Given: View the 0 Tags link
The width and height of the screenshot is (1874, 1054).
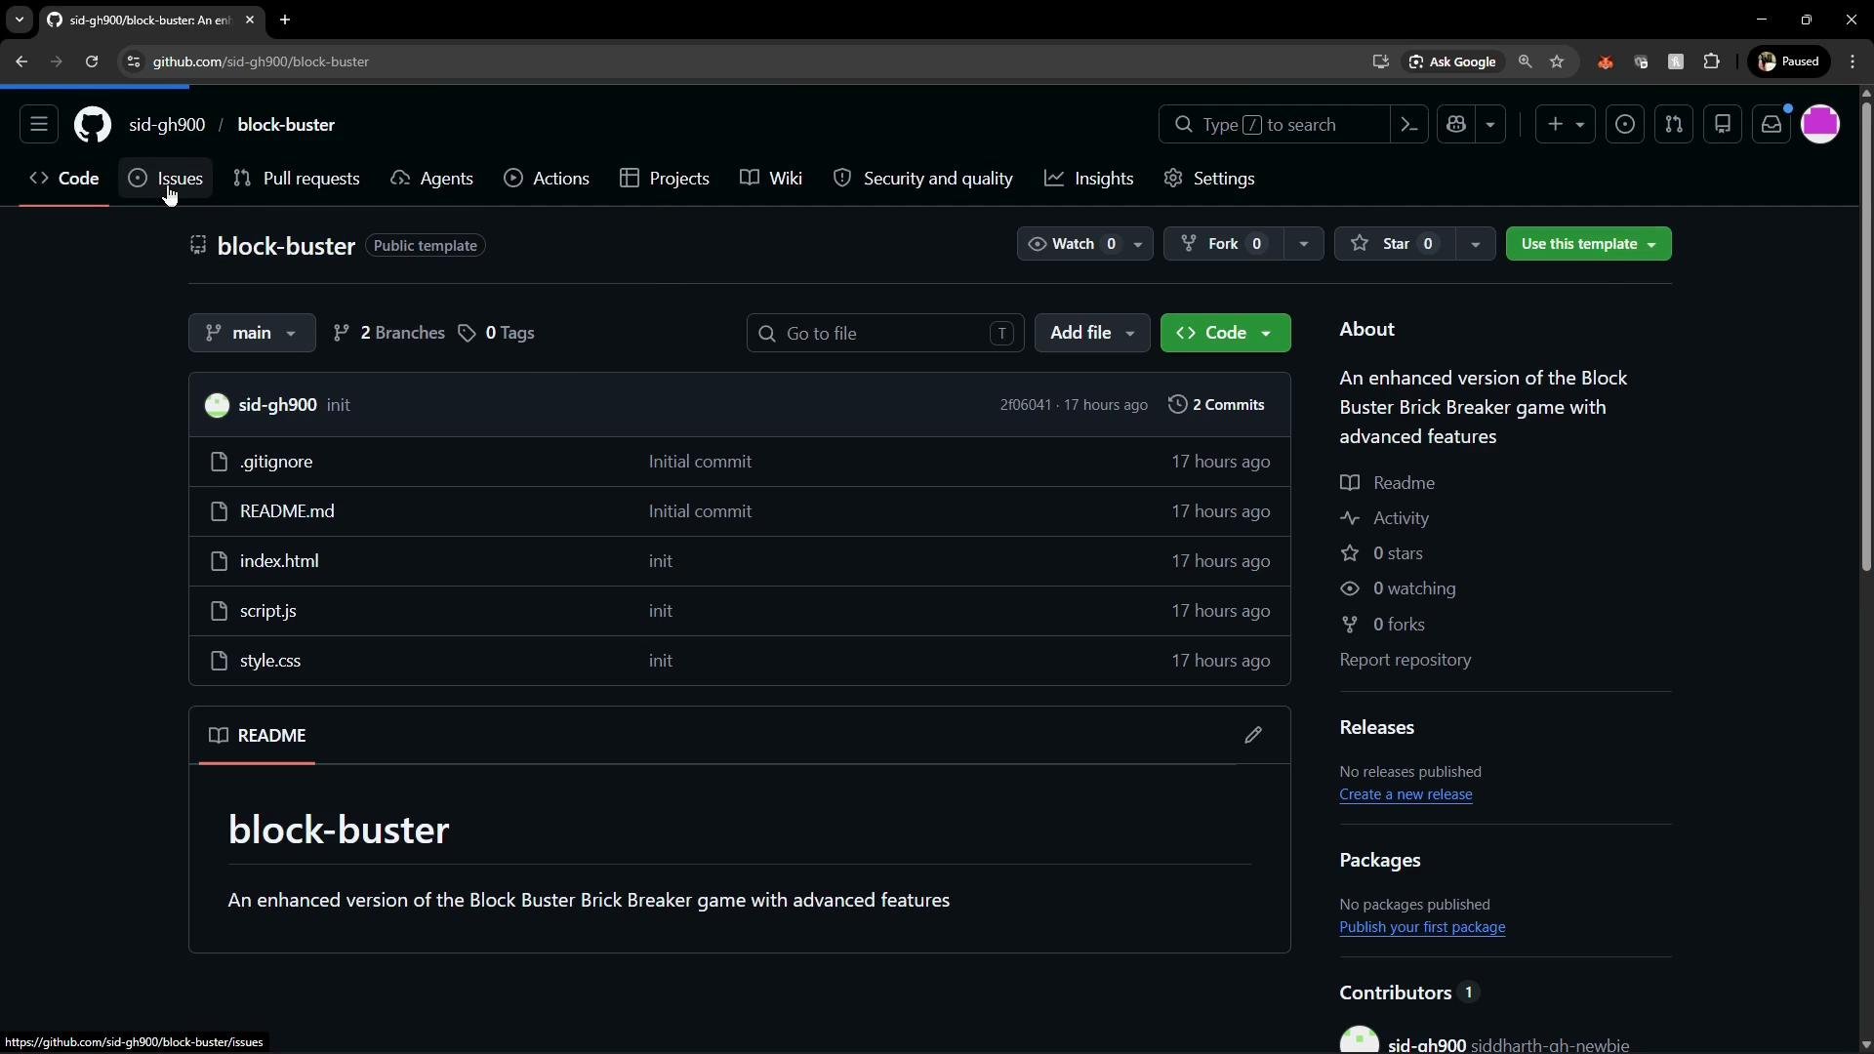Looking at the screenshot, I should [x=496, y=334].
